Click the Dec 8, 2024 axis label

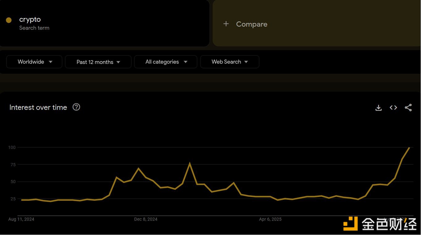[x=145, y=219]
